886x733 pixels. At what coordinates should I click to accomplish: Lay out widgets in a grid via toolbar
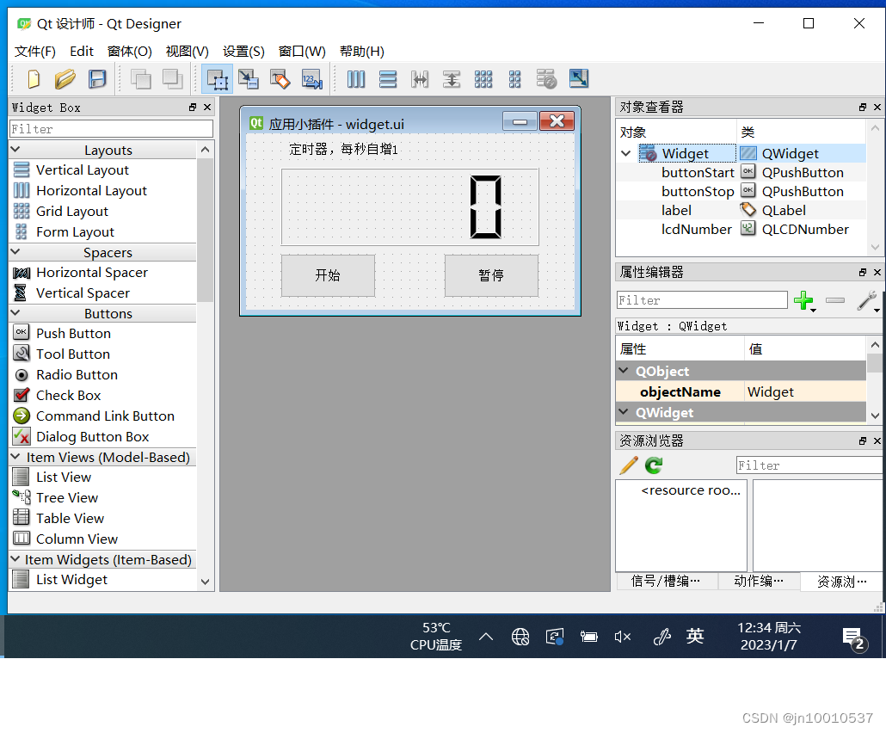[483, 78]
